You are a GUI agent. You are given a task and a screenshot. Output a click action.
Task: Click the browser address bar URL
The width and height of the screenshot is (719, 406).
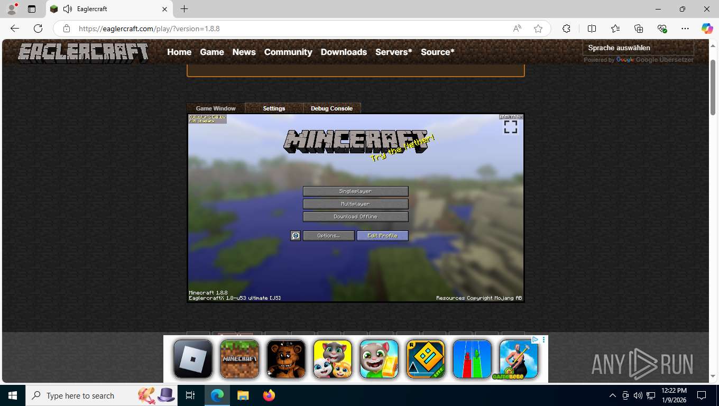pyautogui.click(x=149, y=29)
